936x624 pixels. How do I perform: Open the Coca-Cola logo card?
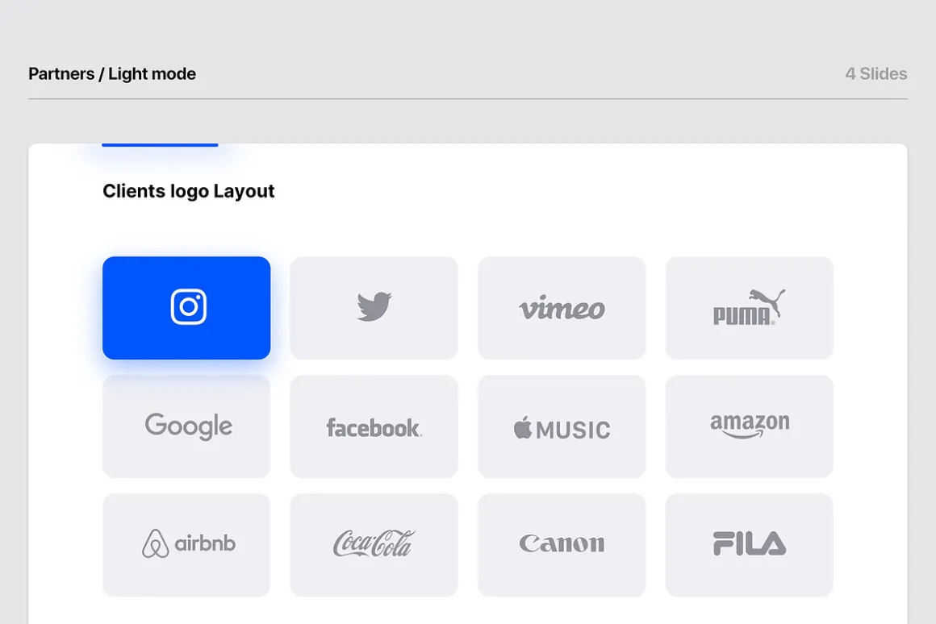pyautogui.click(x=374, y=545)
